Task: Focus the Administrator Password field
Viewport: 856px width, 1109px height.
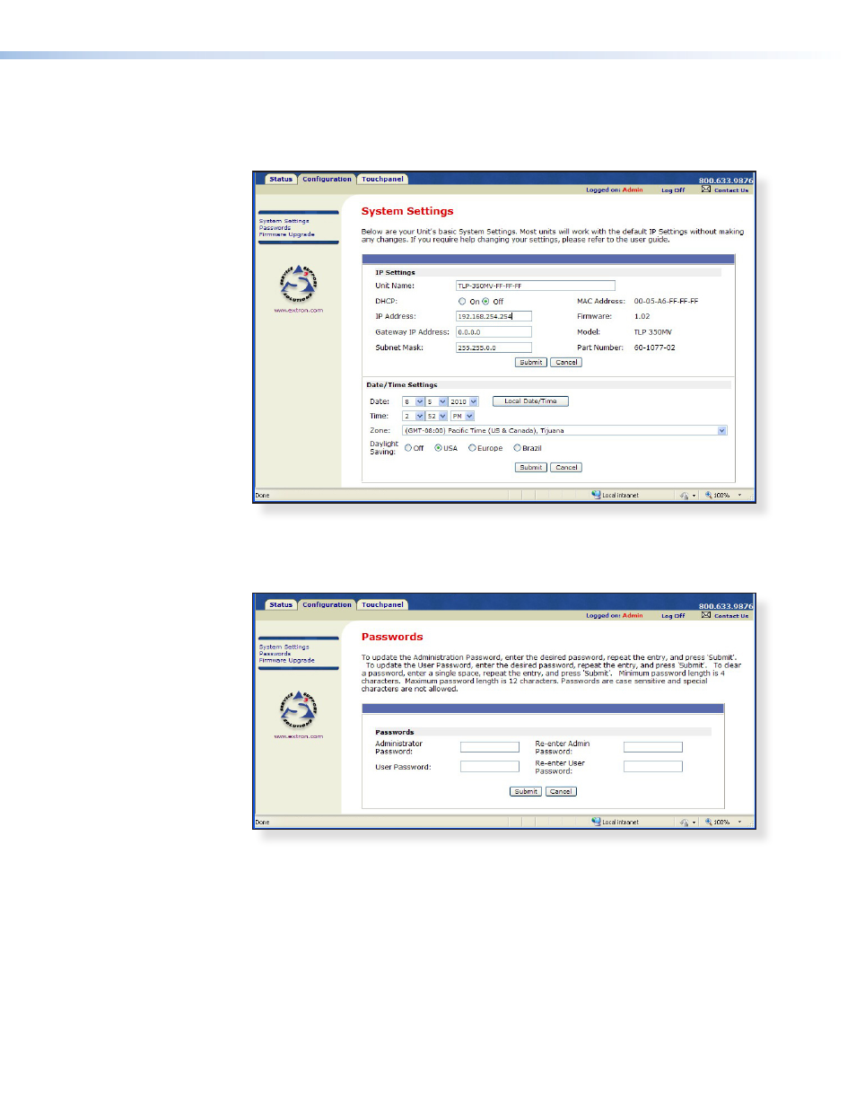Action: [x=490, y=747]
